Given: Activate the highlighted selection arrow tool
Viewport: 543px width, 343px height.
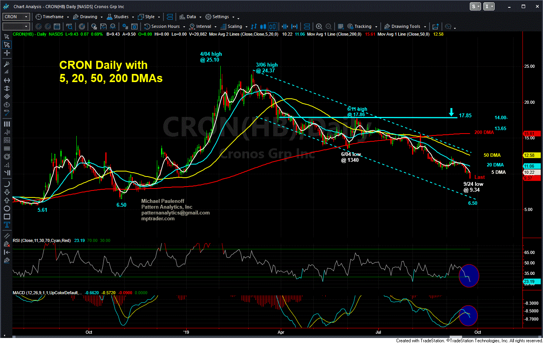Looking at the screenshot, I should click(7, 45).
